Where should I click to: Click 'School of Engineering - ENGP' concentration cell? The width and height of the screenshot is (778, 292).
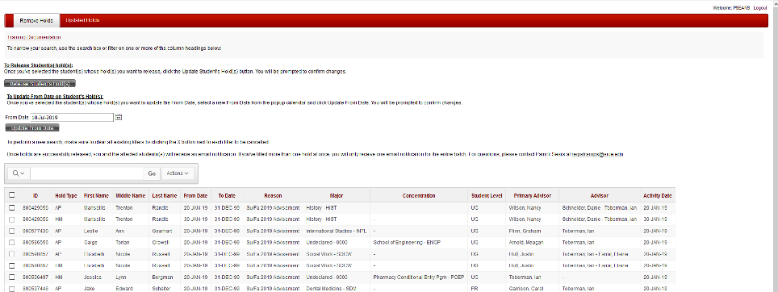[x=408, y=243]
